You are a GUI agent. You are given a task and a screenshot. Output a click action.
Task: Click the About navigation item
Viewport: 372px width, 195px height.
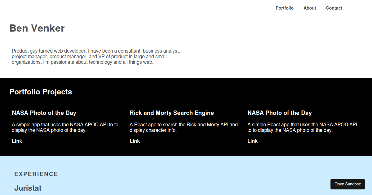coord(310,8)
